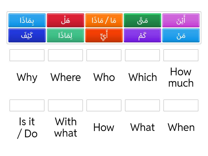Screen dimensions: 208x156
Task: Choose the مَنْ word card
Action: click(181, 36)
